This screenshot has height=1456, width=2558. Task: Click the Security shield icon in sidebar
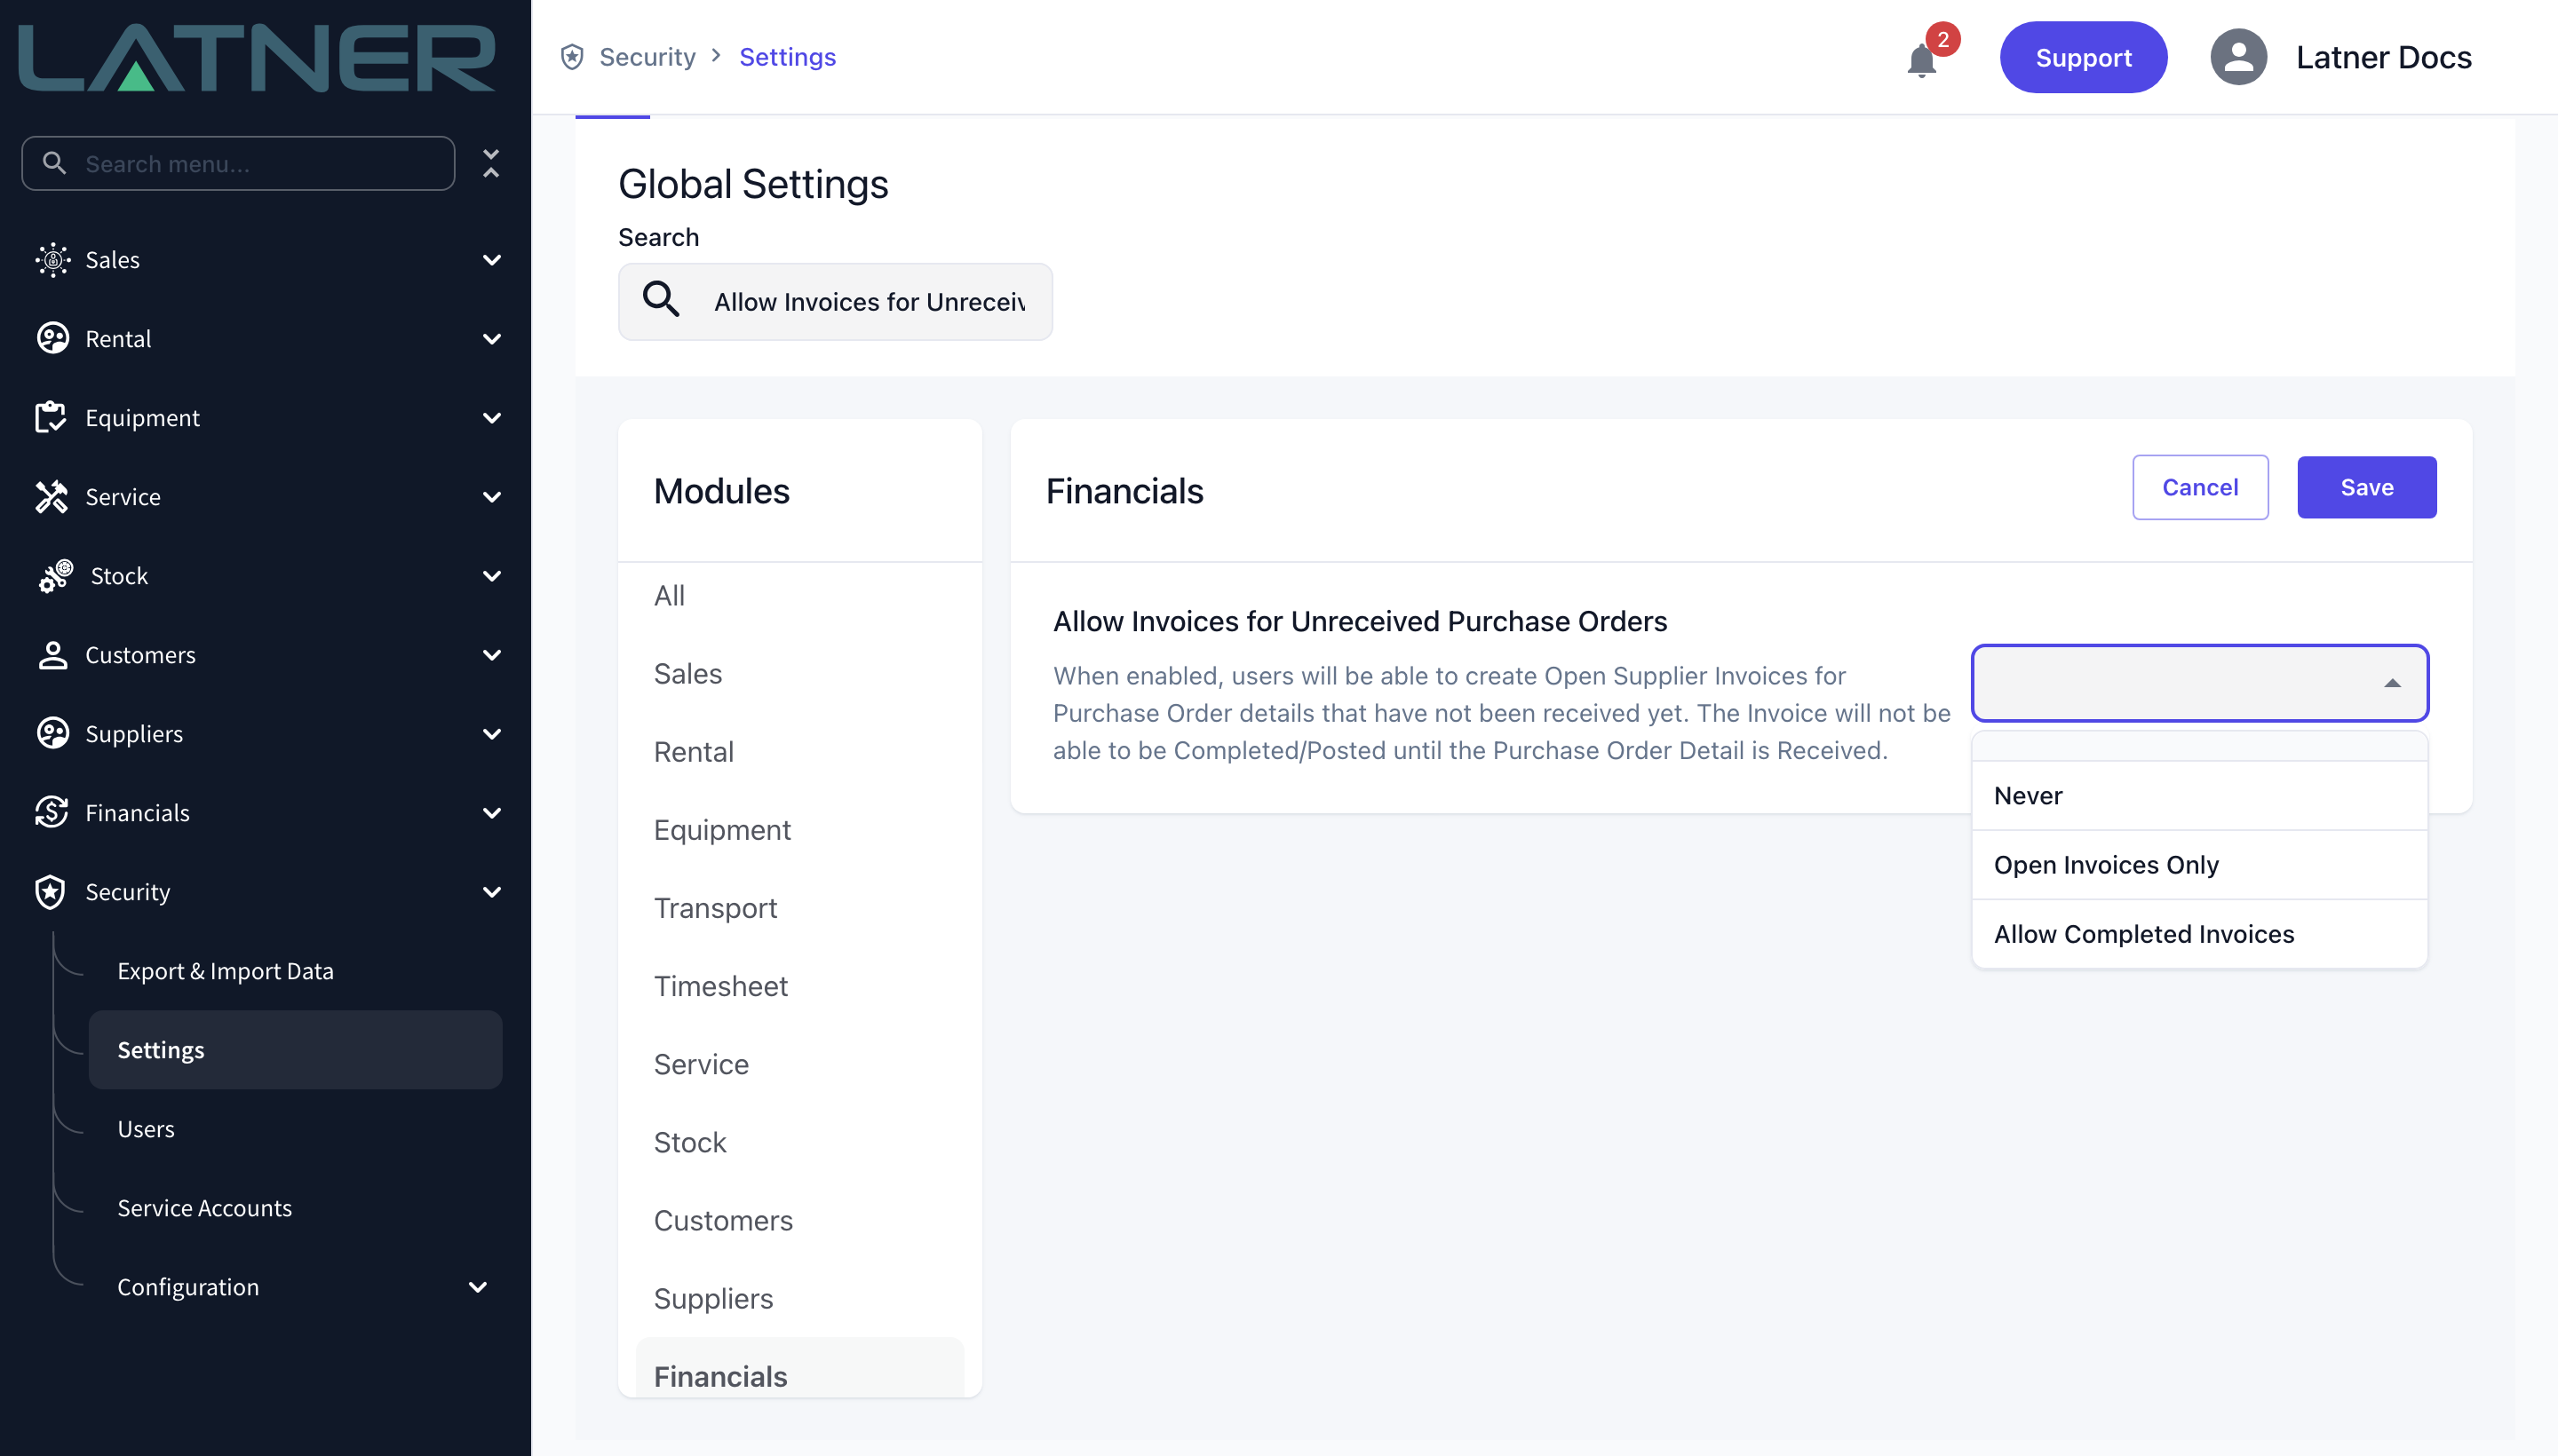[50, 892]
